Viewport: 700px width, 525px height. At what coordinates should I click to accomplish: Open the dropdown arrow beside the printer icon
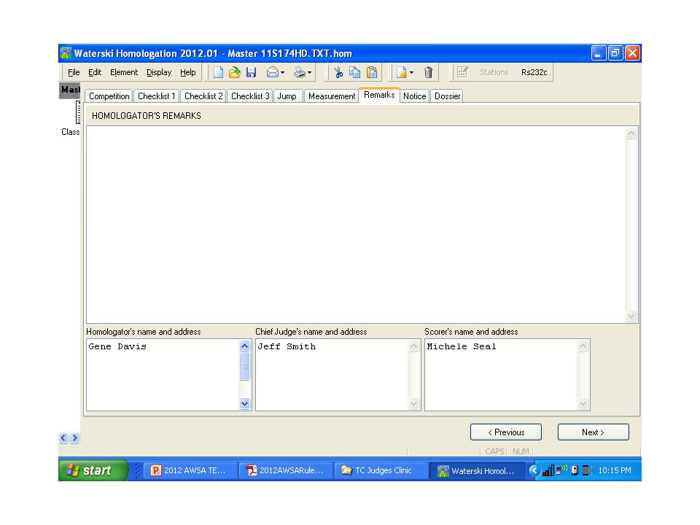[x=309, y=73]
